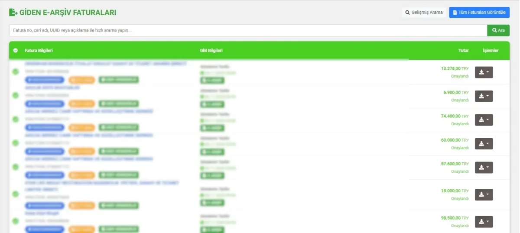Click the 57.600,00 TRY amount
The height and width of the screenshot is (233, 520).
coord(455,164)
